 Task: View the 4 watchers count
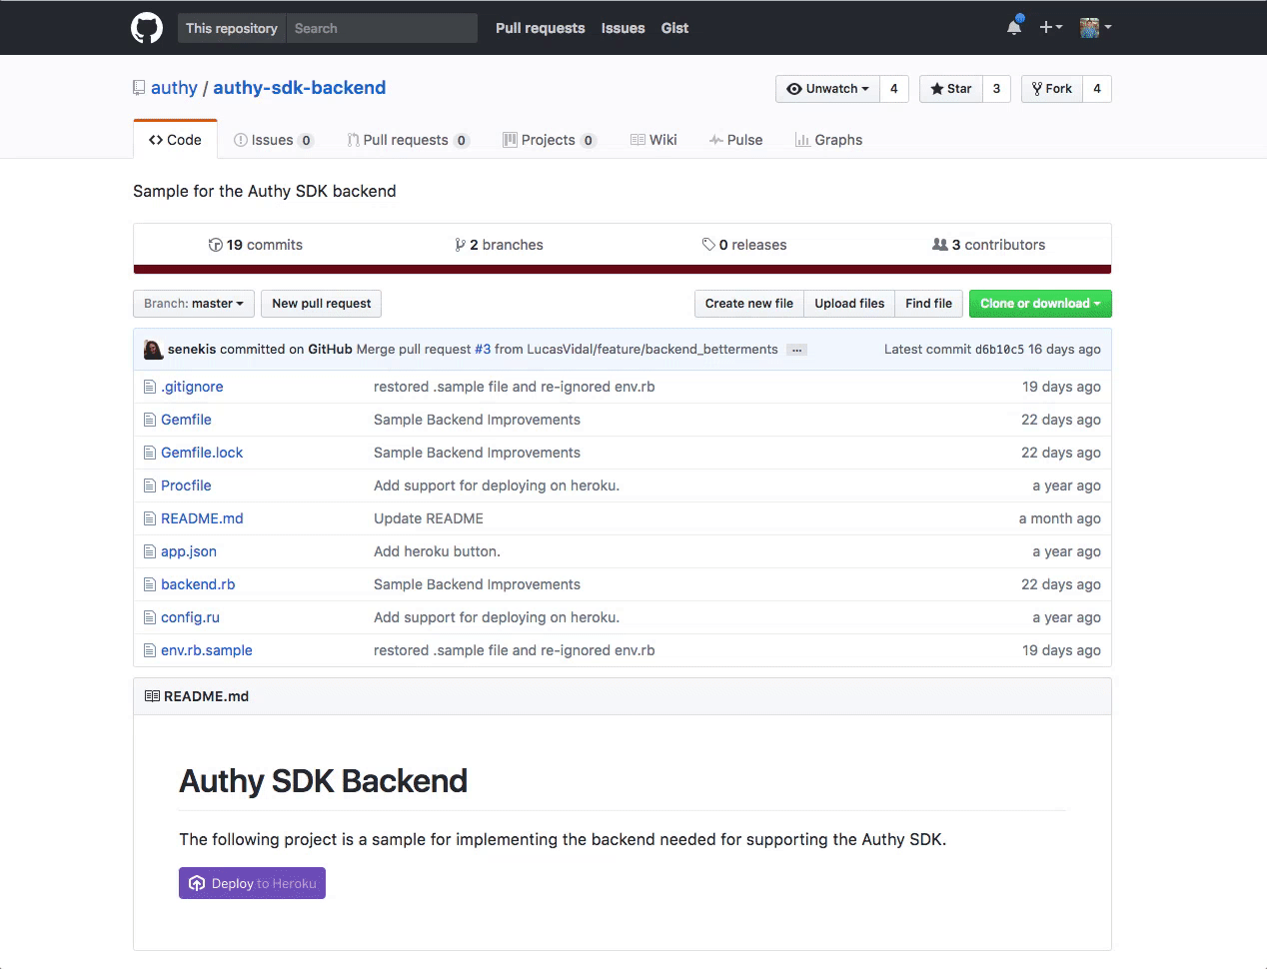(x=894, y=89)
